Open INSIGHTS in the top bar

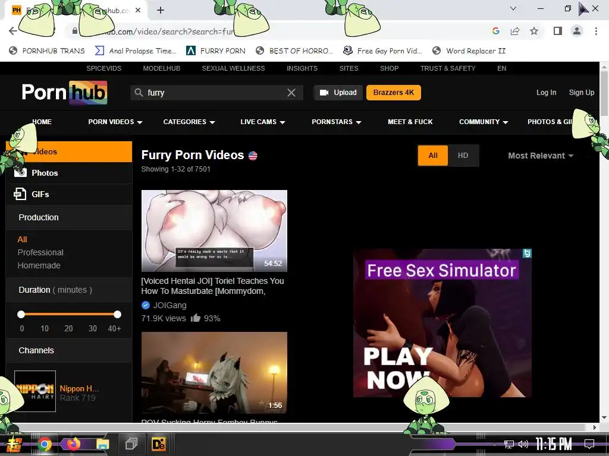coord(302,68)
